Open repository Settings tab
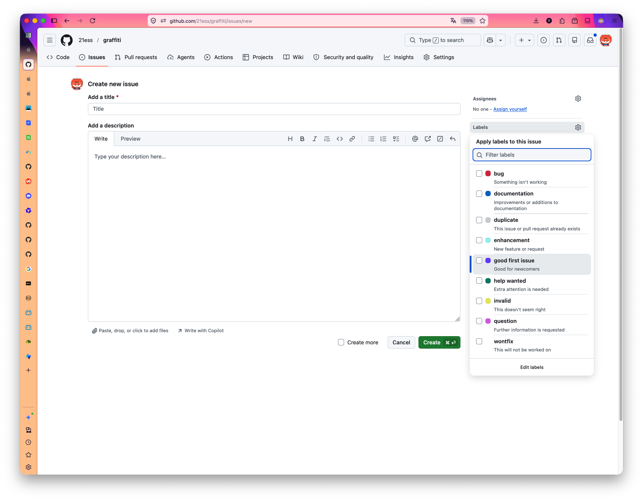The width and height of the screenshot is (643, 501). pyautogui.click(x=439, y=57)
